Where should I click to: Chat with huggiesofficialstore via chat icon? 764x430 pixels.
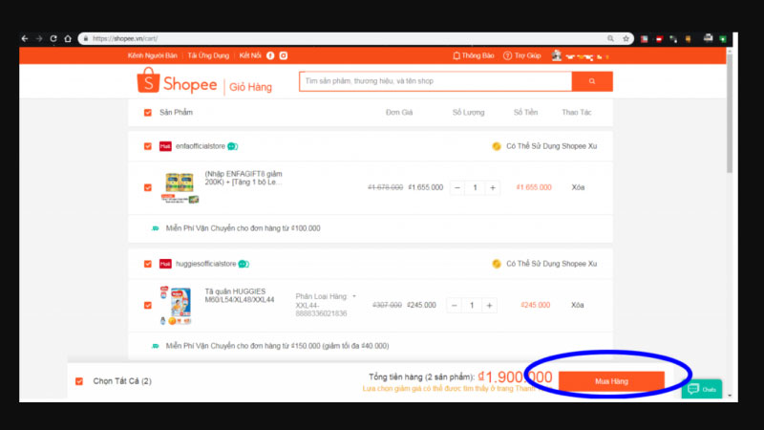tap(244, 264)
